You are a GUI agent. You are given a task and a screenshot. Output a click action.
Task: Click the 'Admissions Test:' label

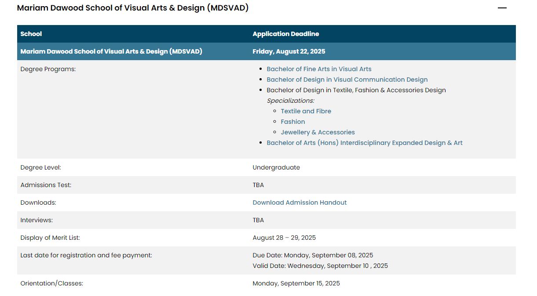[46, 185]
